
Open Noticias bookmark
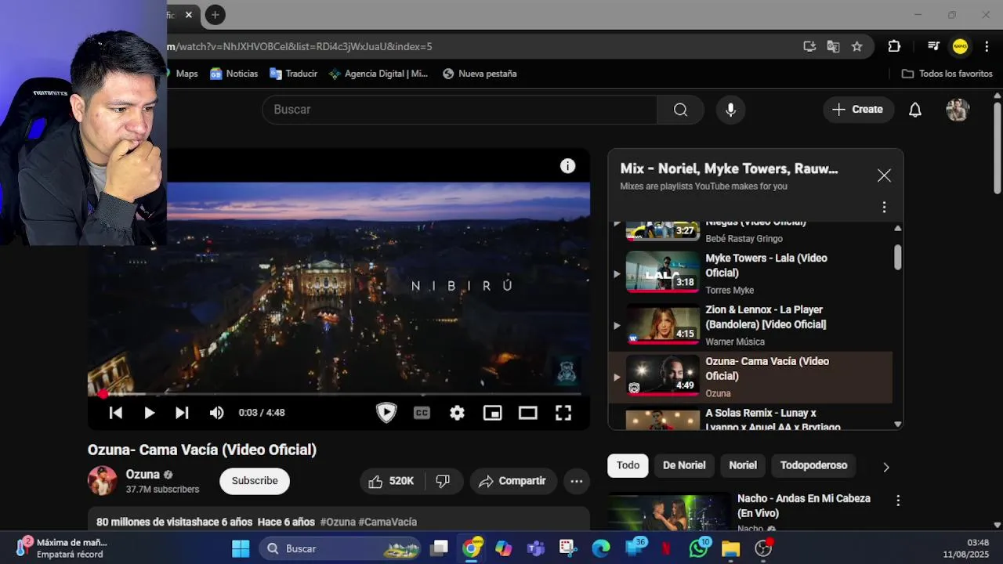234,74
